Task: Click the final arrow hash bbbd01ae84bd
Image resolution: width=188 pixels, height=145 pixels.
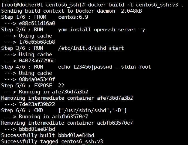Action: coord(37,129)
